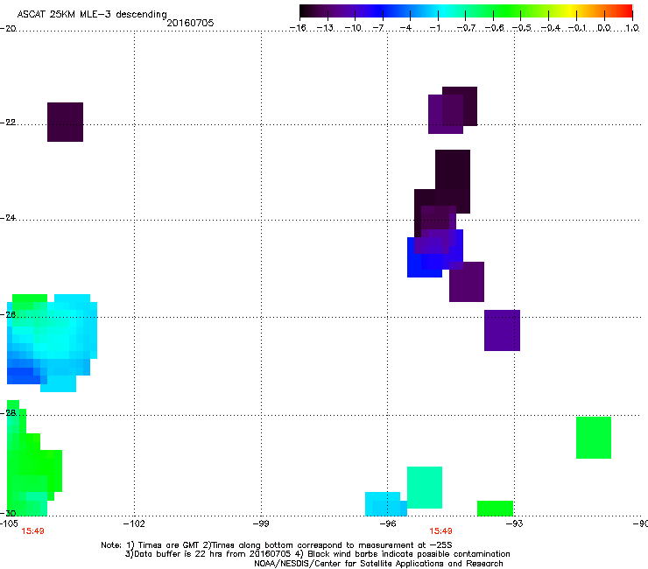Click the date label 20160705
The height and width of the screenshot is (569, 648).
click(190, 23)
